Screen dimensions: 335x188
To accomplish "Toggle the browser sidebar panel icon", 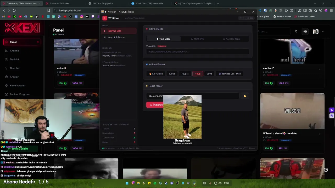I will pyautogui.click(x=305, y=10).
